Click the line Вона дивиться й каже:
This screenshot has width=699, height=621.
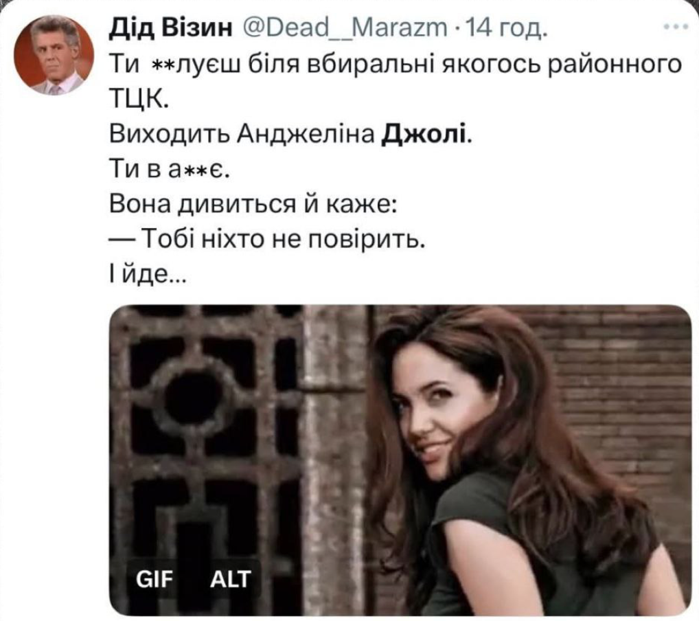click(x=253, y=204)
